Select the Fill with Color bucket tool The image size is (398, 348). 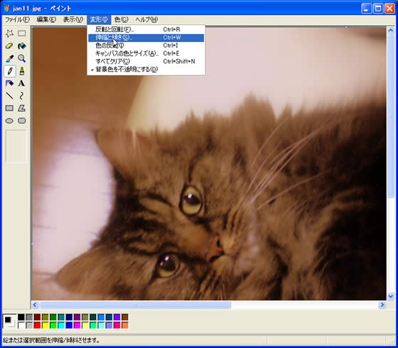(x=22, y=46)
